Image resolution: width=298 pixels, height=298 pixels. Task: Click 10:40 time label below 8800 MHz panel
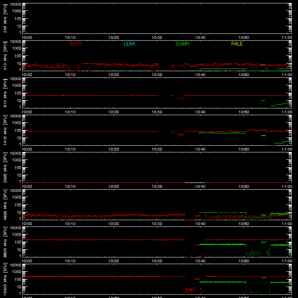point(200,261)
